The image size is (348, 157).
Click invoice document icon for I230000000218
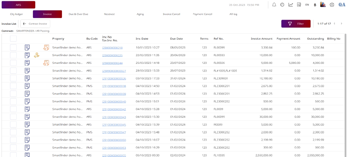point(27,47)
